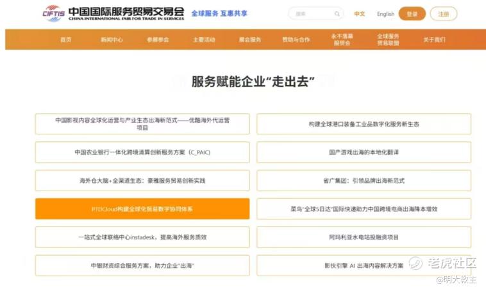Screen dimensions: 486x291
Task: Click the 全球服务 互惠共享 slogan text
Action: [x=219, y=13]
